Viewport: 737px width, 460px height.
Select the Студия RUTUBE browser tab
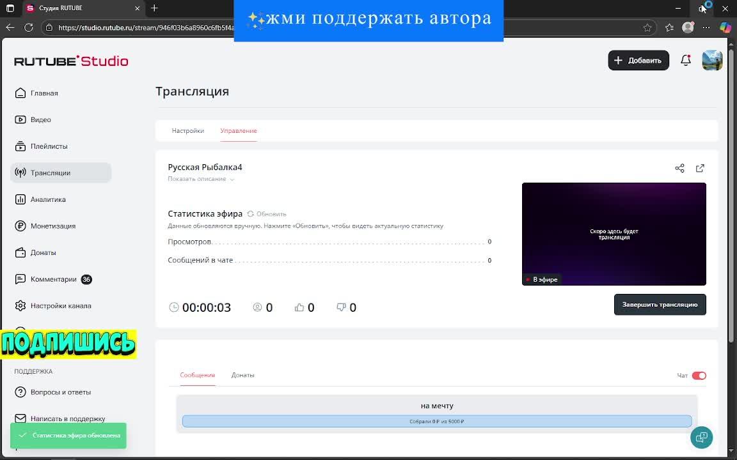point(84,8)
